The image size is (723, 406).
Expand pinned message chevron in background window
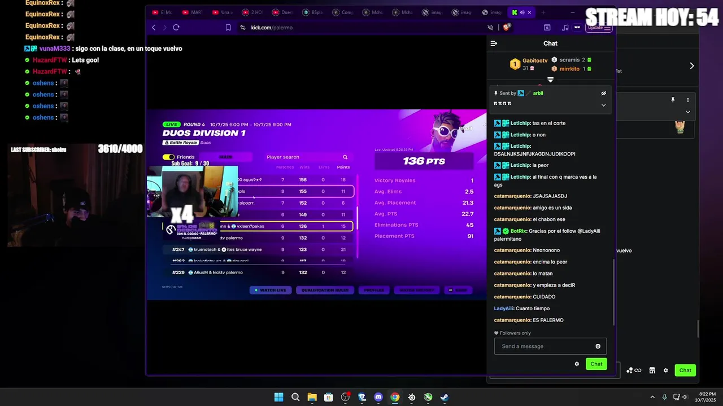687,112
